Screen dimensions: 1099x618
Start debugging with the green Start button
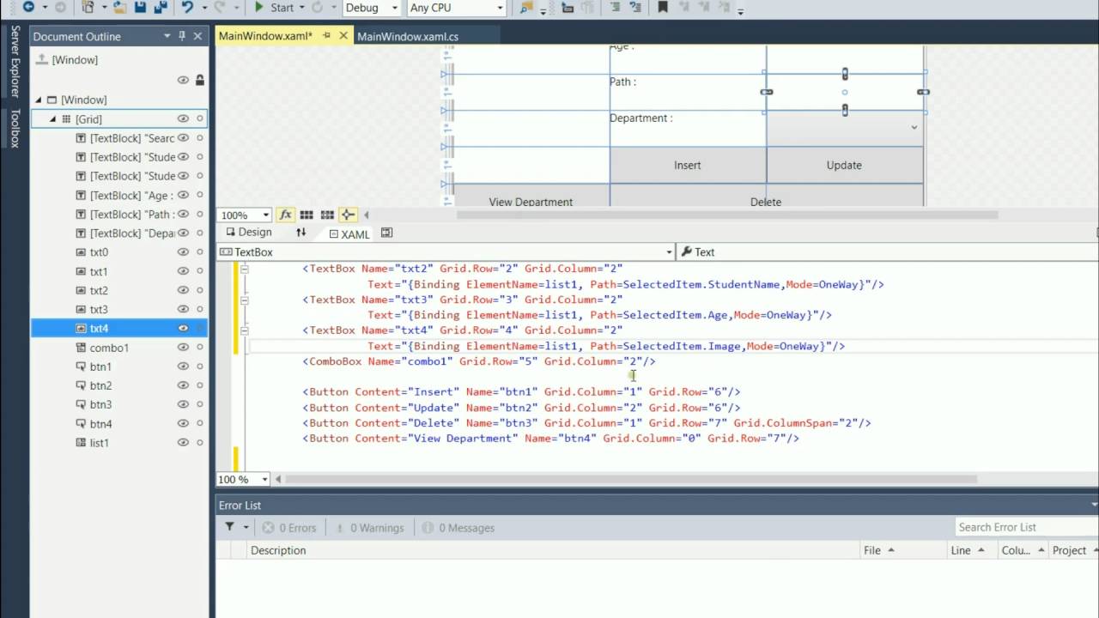tap(275, 7)
